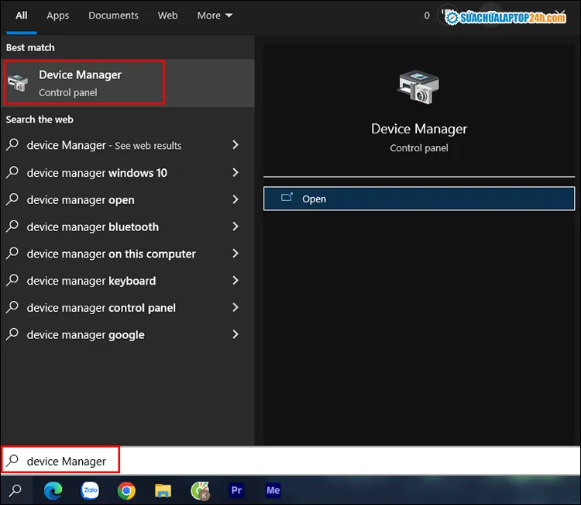The width and height of the screenshot is (581, 505).
Task: Switch to the Apps search tab
Action: (57, 16)
